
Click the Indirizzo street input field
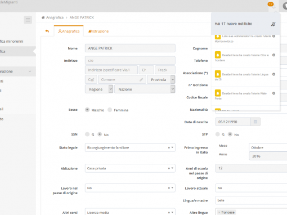[x=111, y=70]
